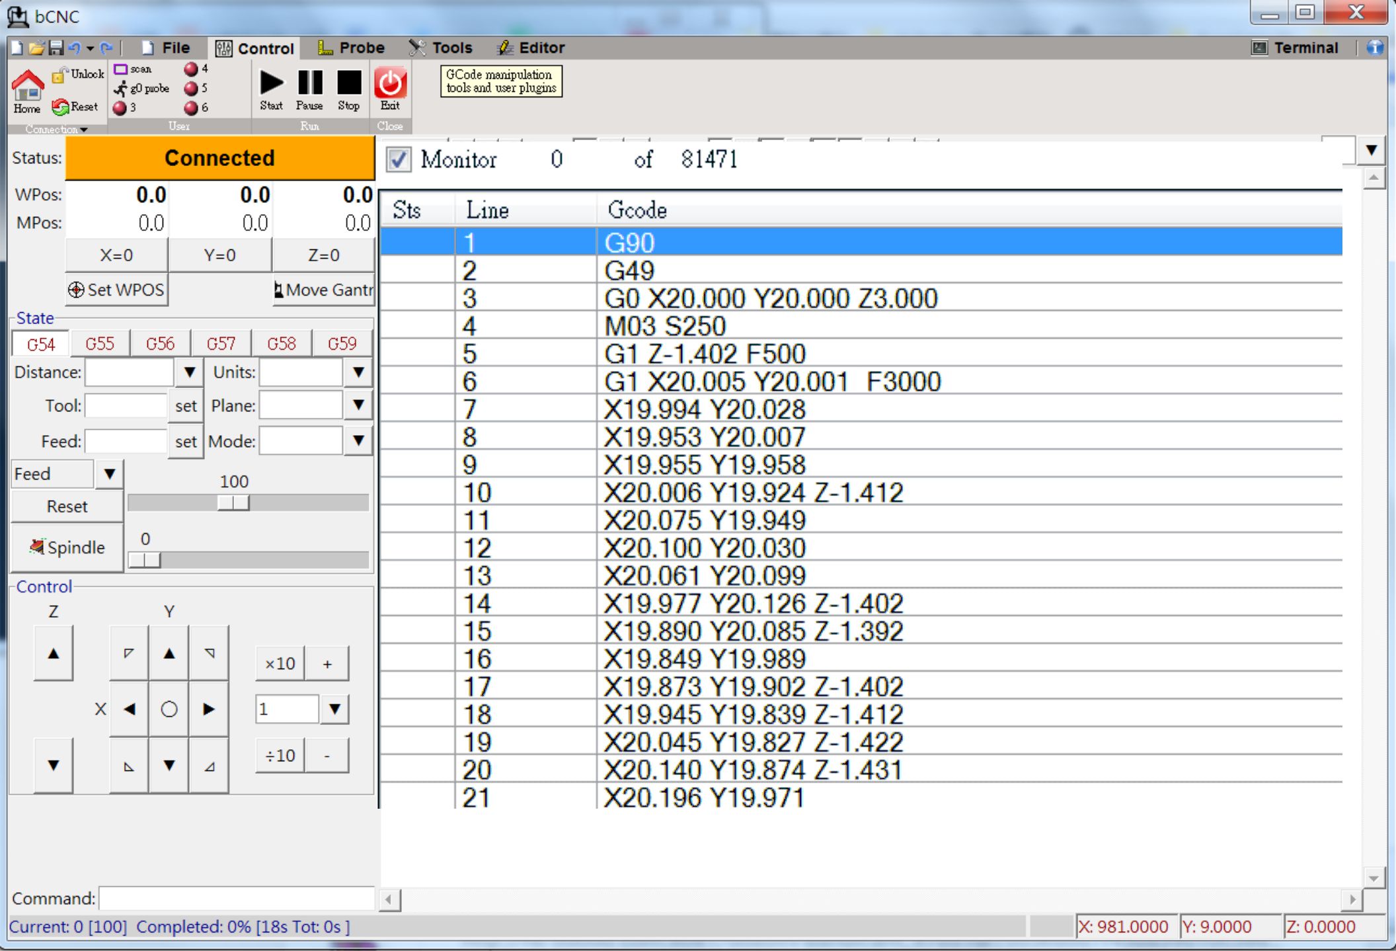Switch to the File tab
The width and height of the screenshot is (1396, 951).
[167, 48]
